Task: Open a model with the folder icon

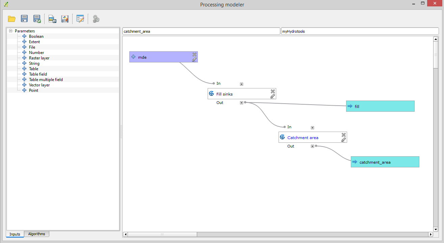Action: point(12,19)
